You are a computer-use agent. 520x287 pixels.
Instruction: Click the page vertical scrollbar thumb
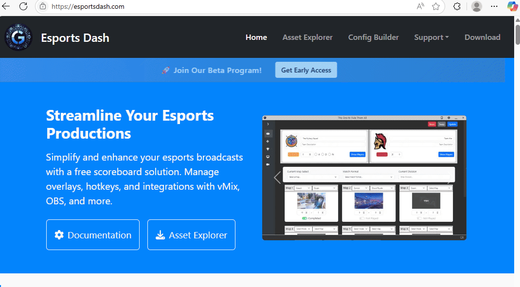518,34
